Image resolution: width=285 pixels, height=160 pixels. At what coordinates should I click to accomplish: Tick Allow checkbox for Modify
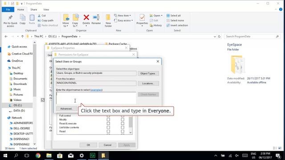pos(108,120)
